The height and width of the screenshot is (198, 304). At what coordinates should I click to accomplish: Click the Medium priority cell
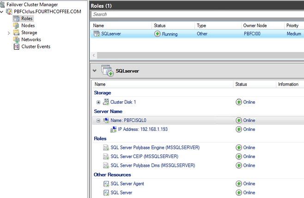click(294, 34)
